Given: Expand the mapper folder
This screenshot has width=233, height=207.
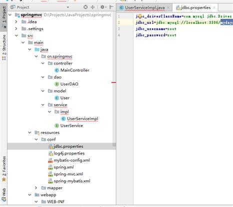Looking at the screenshot, I should (36, 188).
